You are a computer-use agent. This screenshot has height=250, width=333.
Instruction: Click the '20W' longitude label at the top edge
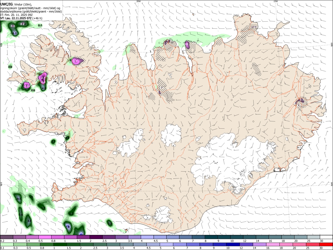(139, 1)
